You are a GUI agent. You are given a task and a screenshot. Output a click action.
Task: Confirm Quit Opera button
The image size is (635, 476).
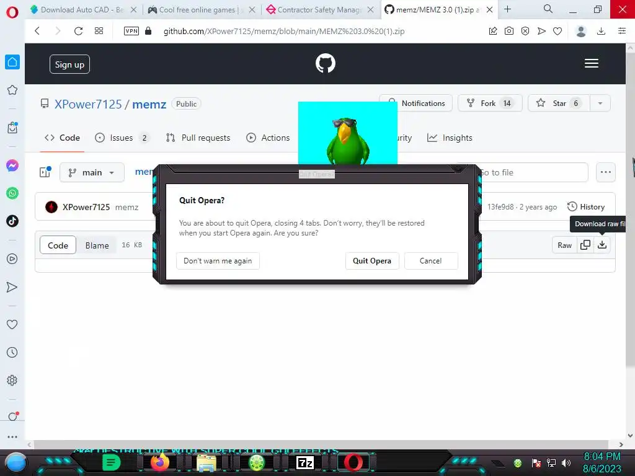(372, 261)
